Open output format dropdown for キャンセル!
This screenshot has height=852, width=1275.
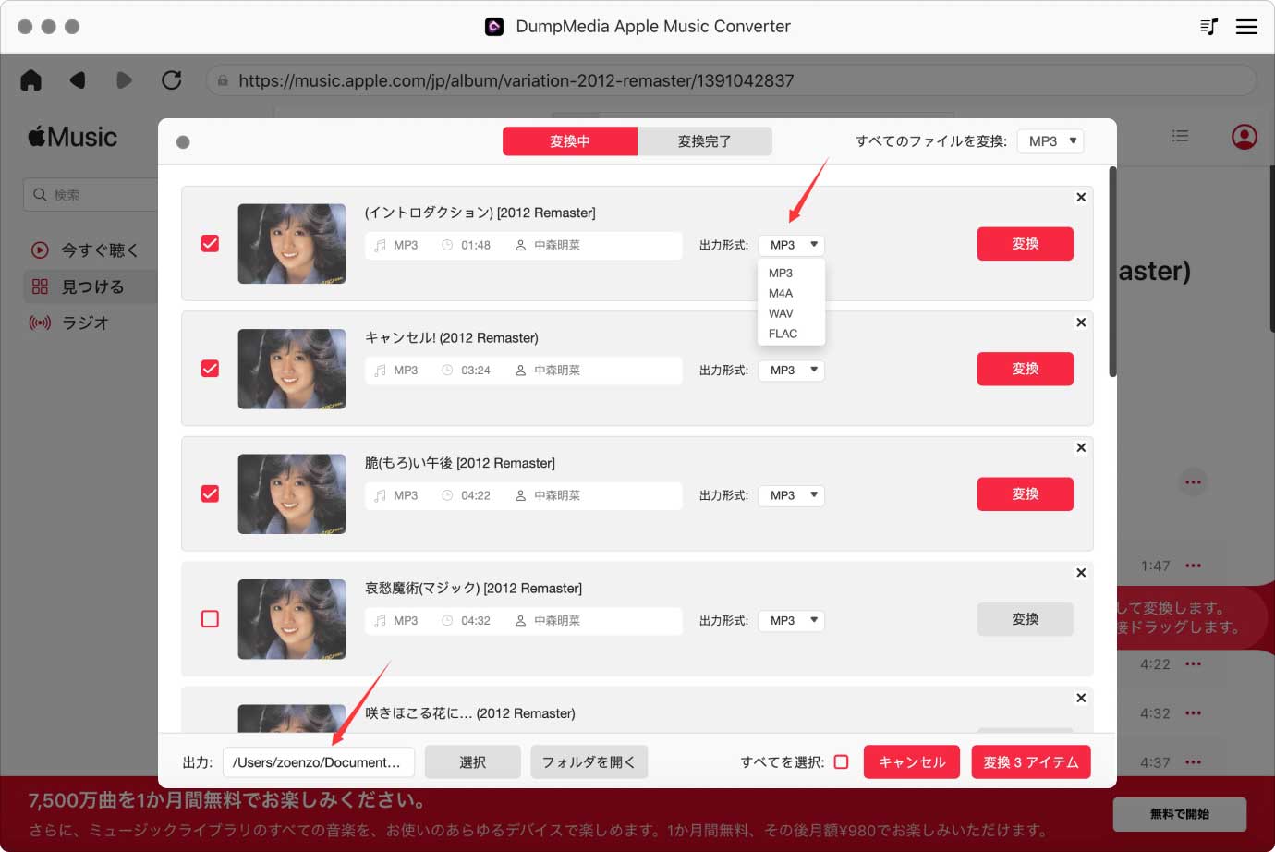click(x=792, y=370)
